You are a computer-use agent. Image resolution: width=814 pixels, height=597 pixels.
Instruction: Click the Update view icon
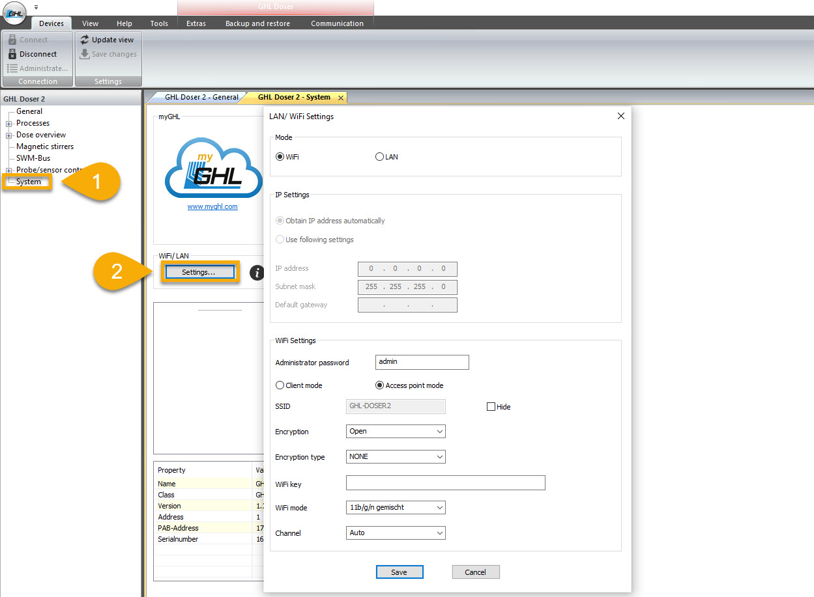pos(108,39)
